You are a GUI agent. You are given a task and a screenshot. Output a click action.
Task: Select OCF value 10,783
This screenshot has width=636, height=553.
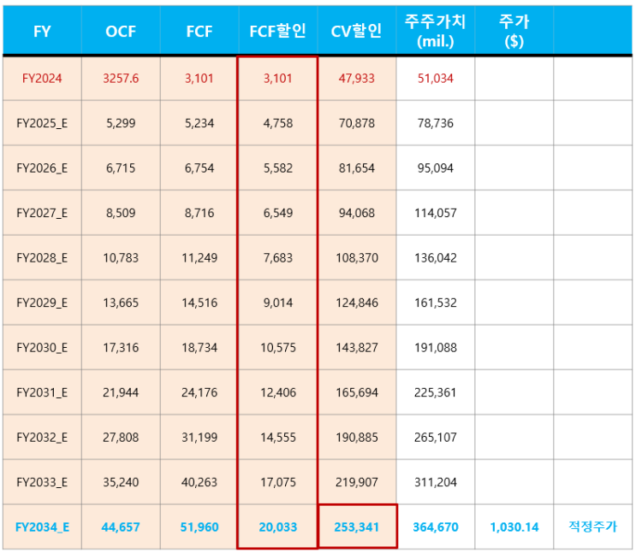click(x=121, y=258)
